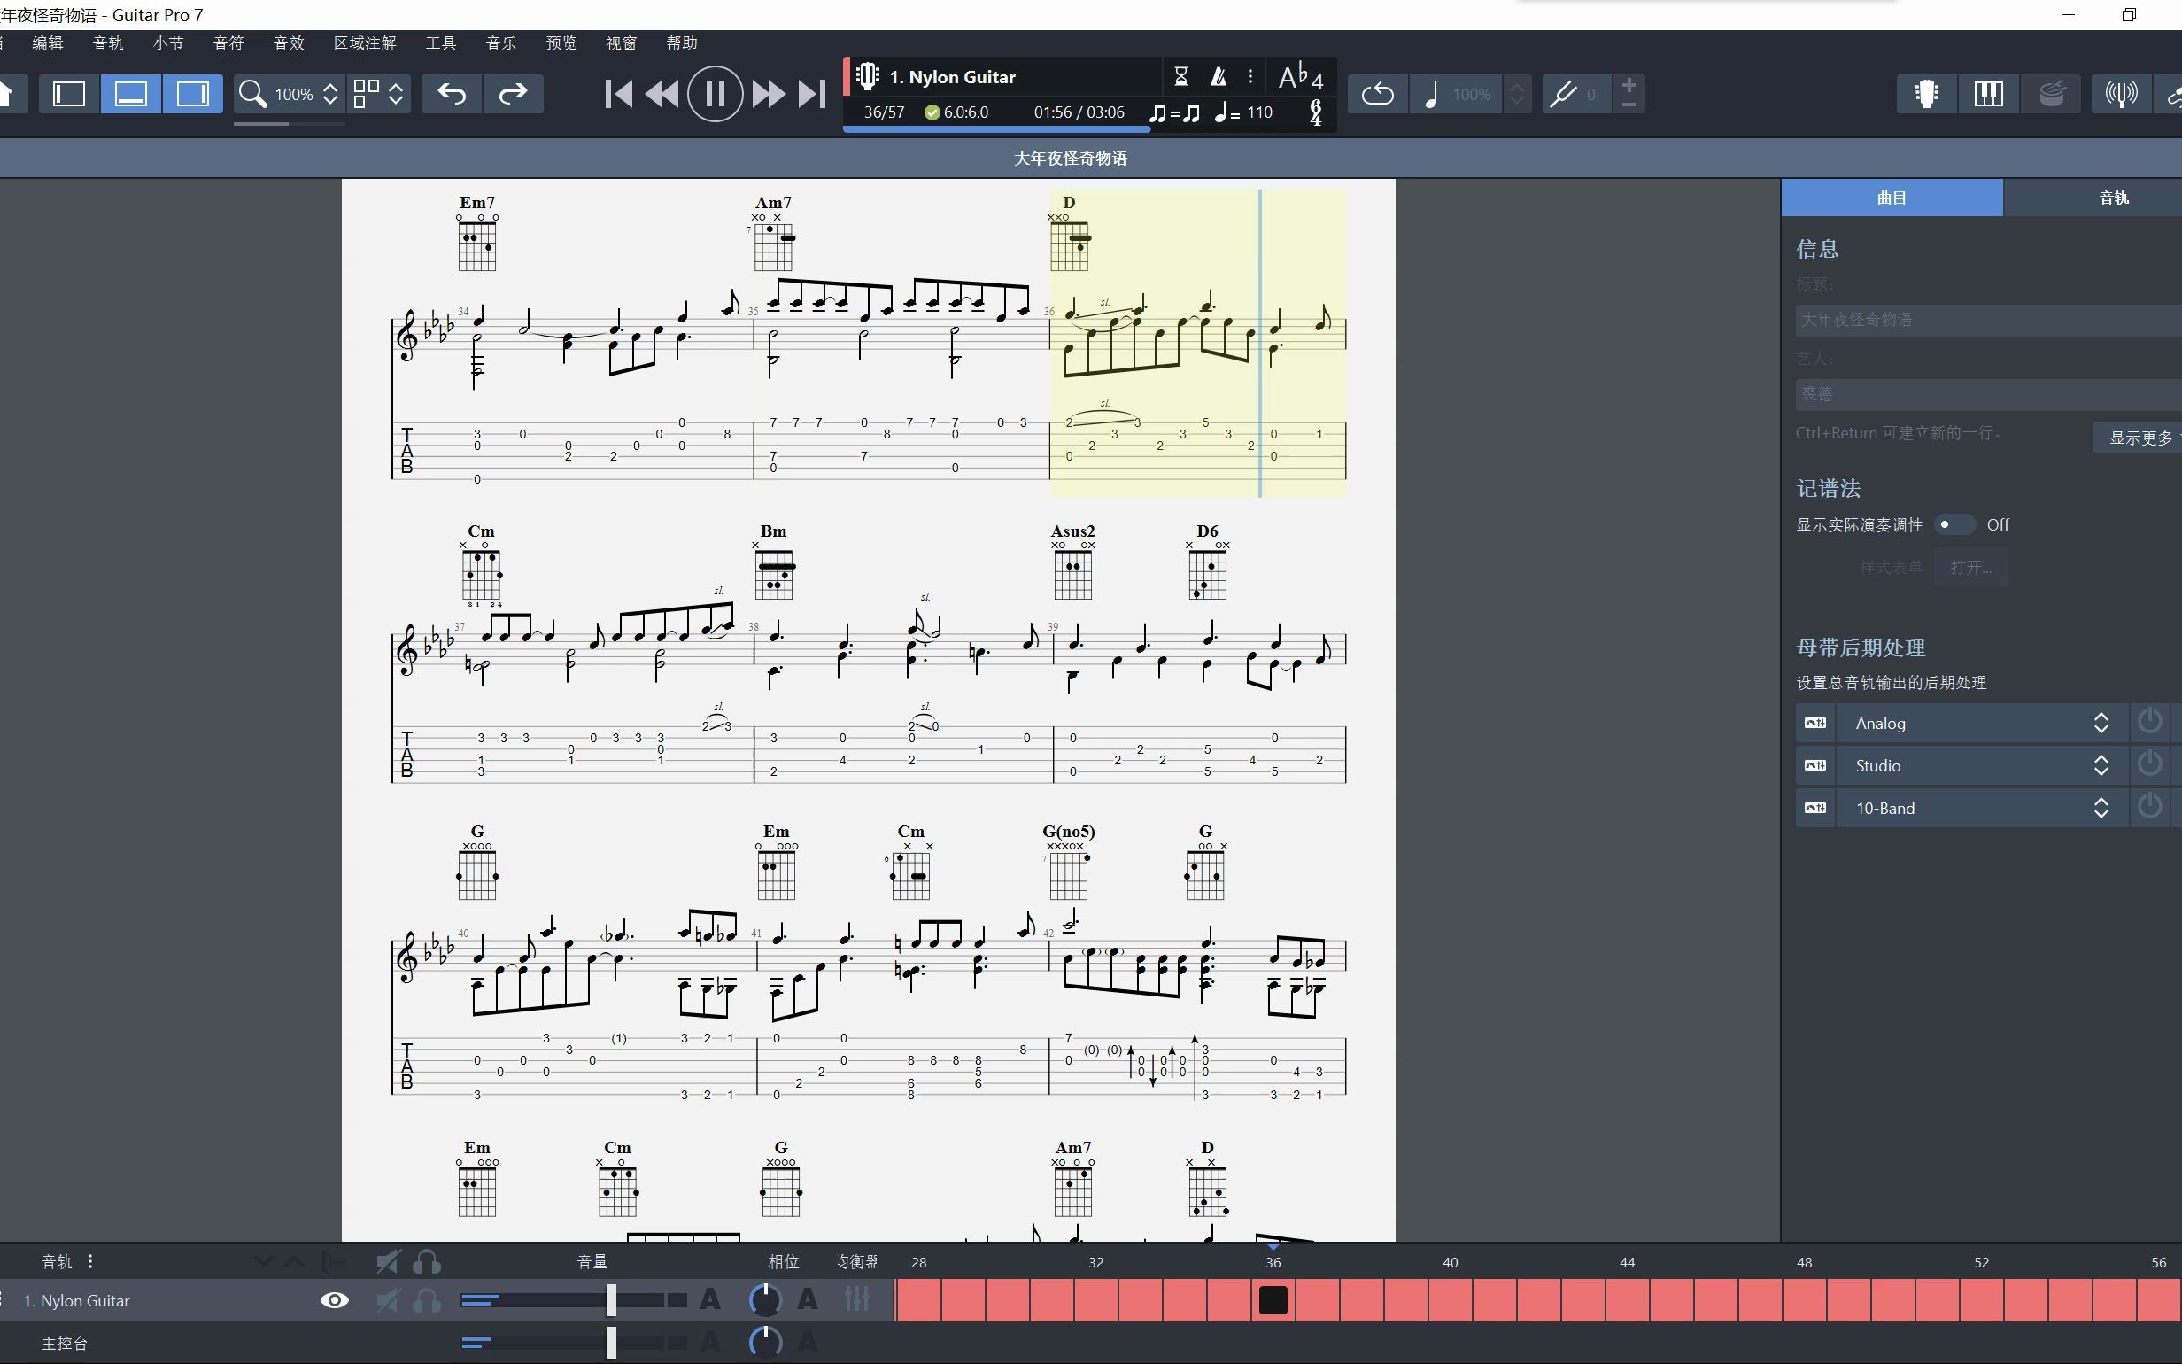The width and height of the screenshot is (2182, 1364).
Task: Change zoom level with 100% stepper
Action: [x=330, y=94]
